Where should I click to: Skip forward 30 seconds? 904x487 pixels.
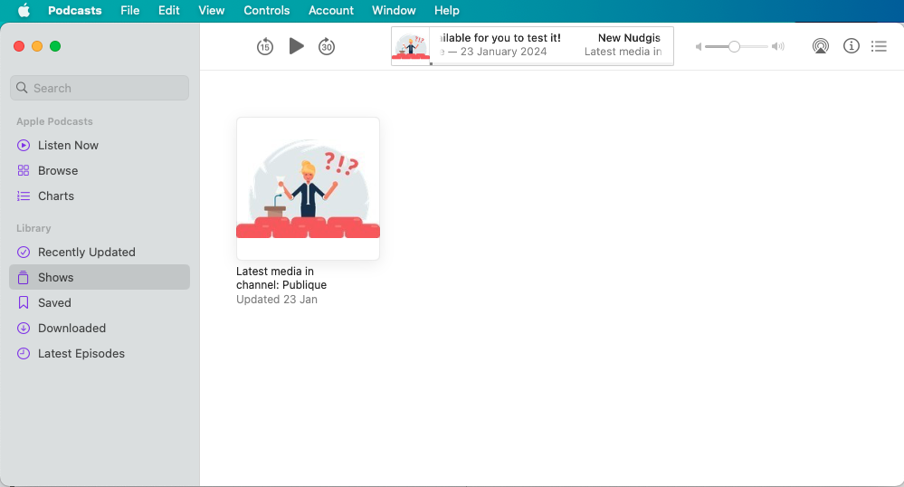327,46
